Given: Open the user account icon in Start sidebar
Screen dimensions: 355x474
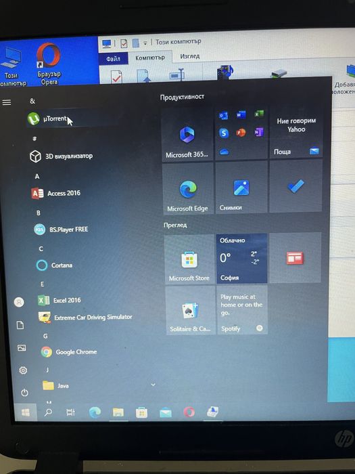Looking at the screenshot, I should [x=19, y=302].
